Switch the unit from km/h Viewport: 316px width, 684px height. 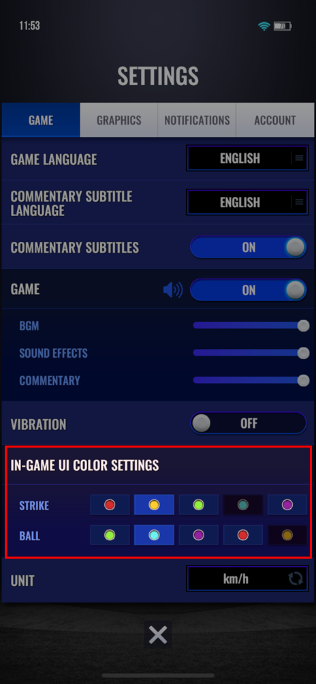coord(247,579)
